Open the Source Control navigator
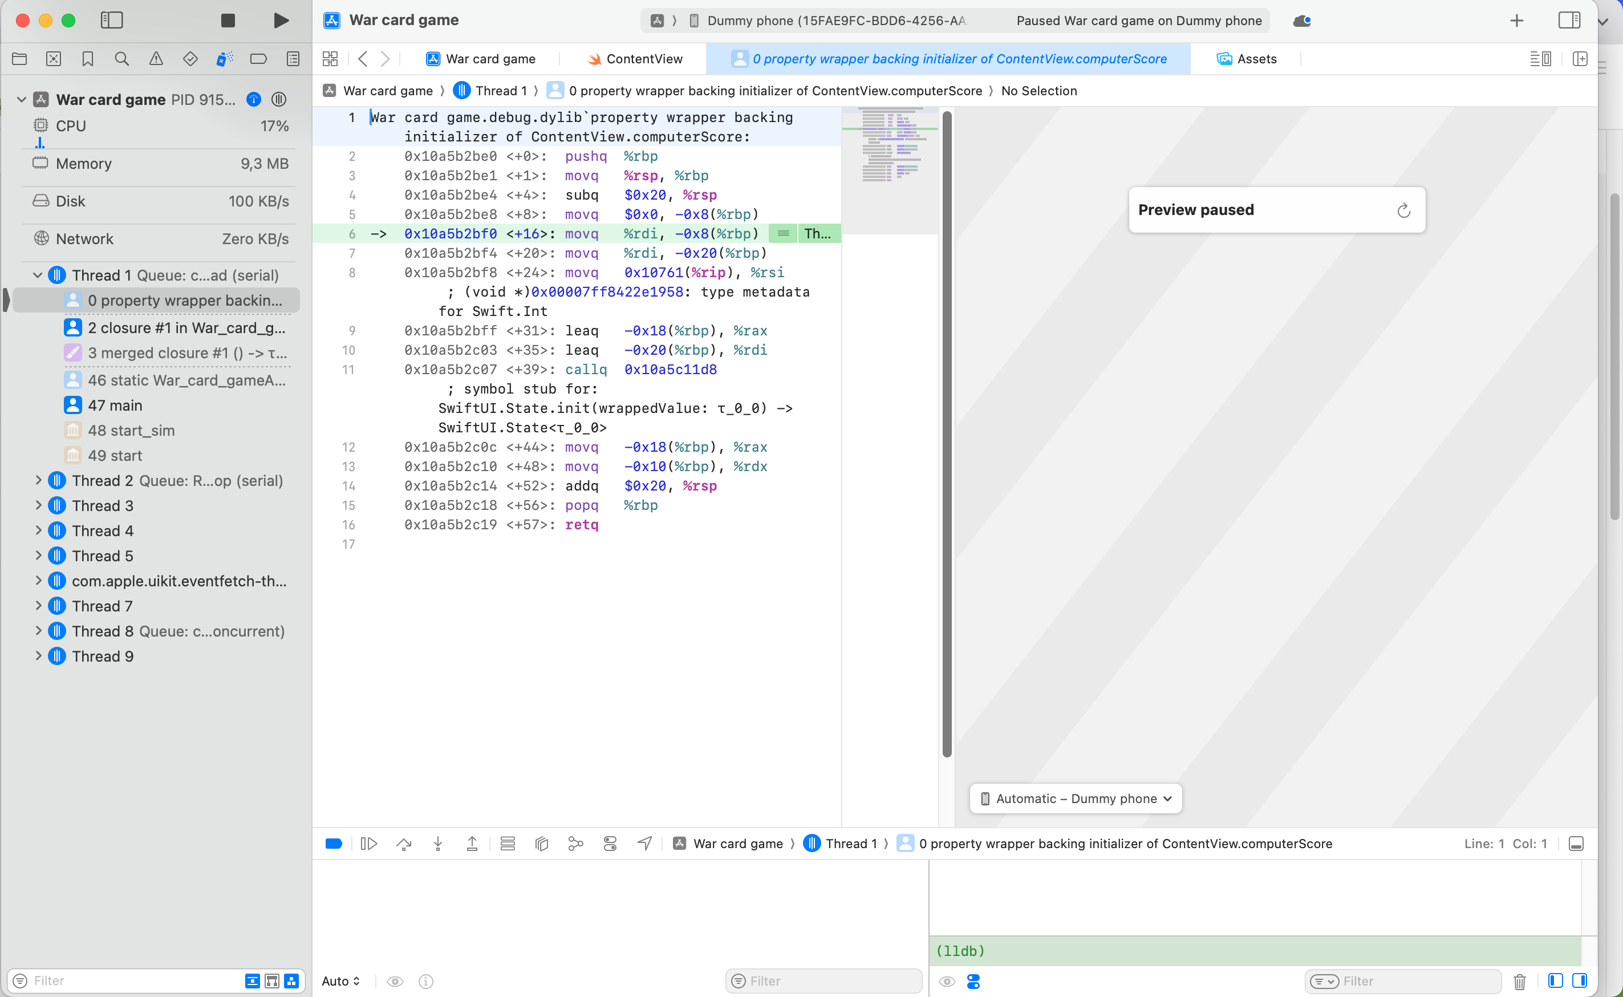Image resolution: width=1623 pixels, height=997 pixels. 54,59
